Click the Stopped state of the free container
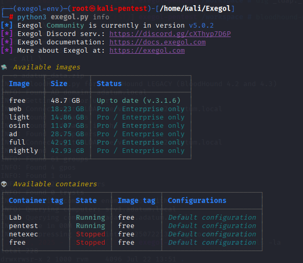Viewport: 303px width, 263px height. [x=91, y=242]
